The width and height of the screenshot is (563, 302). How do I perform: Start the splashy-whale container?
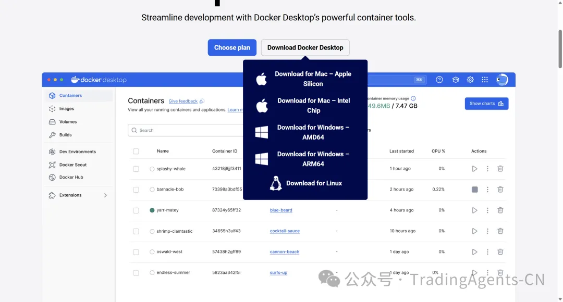[474, 169]
